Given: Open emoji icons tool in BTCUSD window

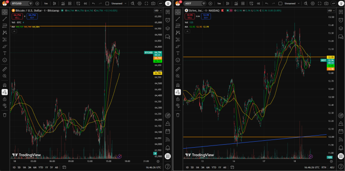Looking at the screenshot, I should (5, 60).
